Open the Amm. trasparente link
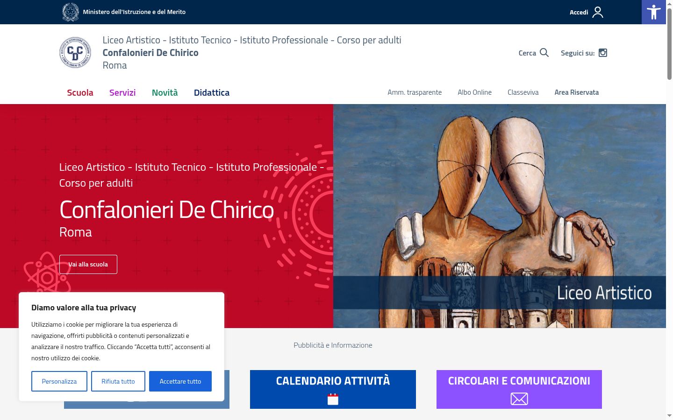Viewport: 673px width, 420px height. point(415,92)
